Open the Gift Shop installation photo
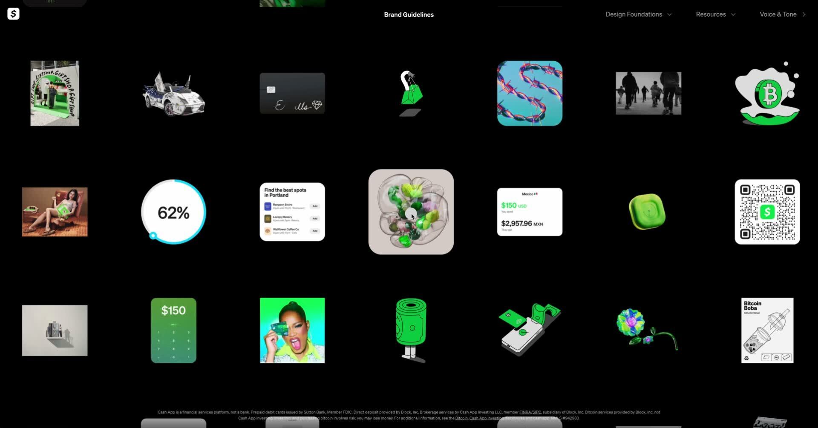Image resolution: width=818 pixels, height=428 pixels. tap(55, 93)
